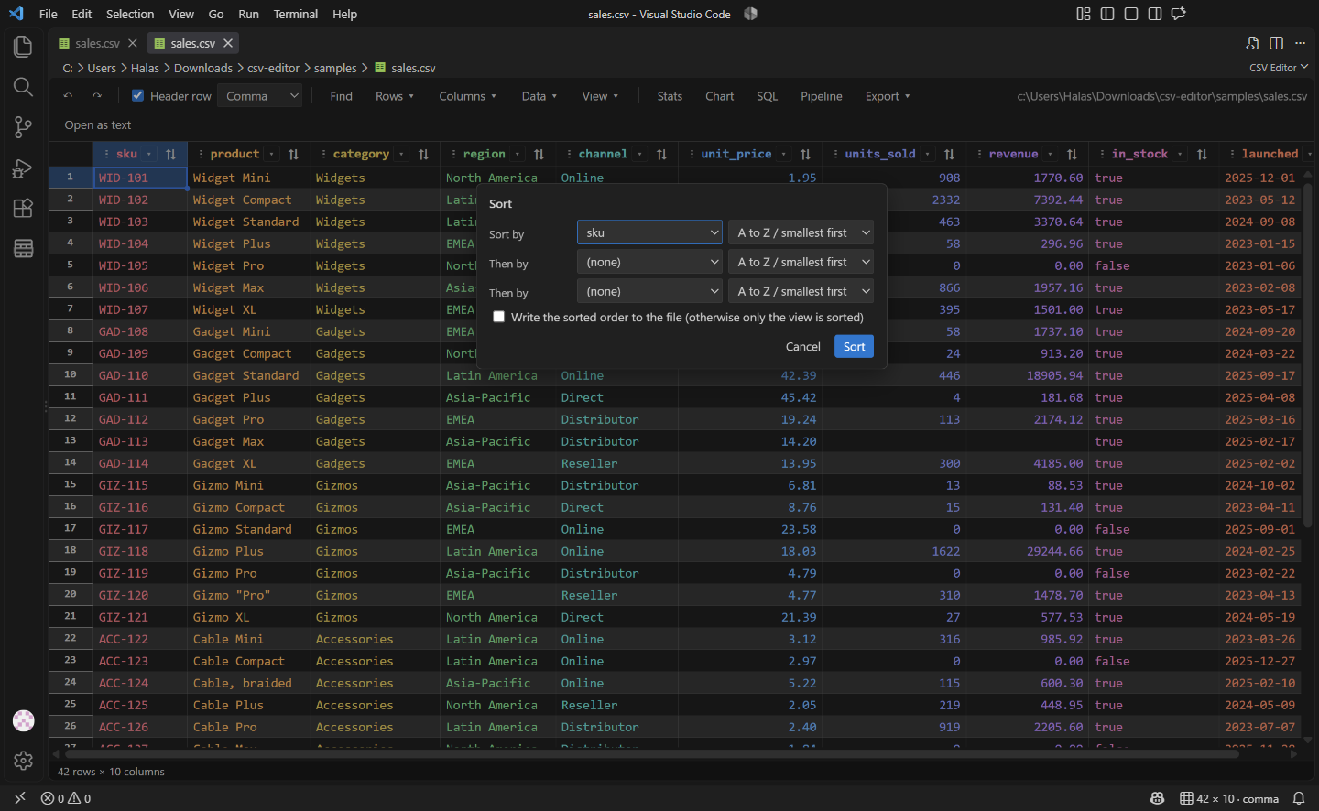Click the Sort button in dialog
The height and width of the screenshot is (811, 1319).
pos(854,346)
